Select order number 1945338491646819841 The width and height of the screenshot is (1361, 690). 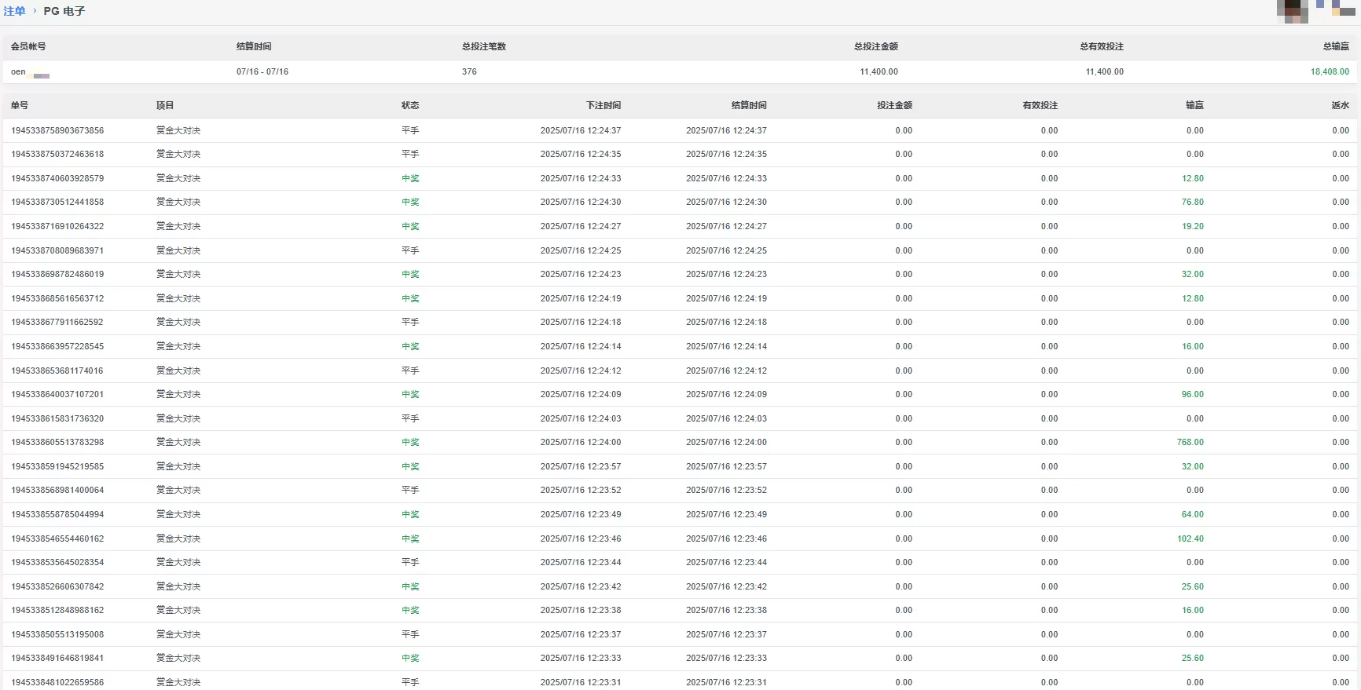[57, 658]
